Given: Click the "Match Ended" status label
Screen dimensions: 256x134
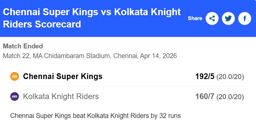Looking at the screenshot, I should [x=23, y=46].
